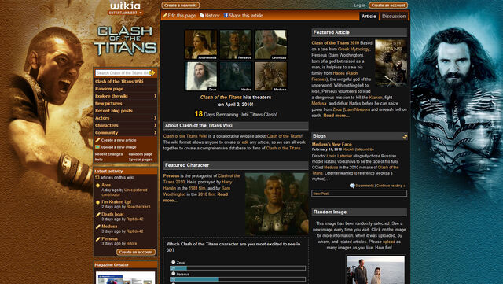Click the pencil icon for Create a new article

(x=97, y=140)
